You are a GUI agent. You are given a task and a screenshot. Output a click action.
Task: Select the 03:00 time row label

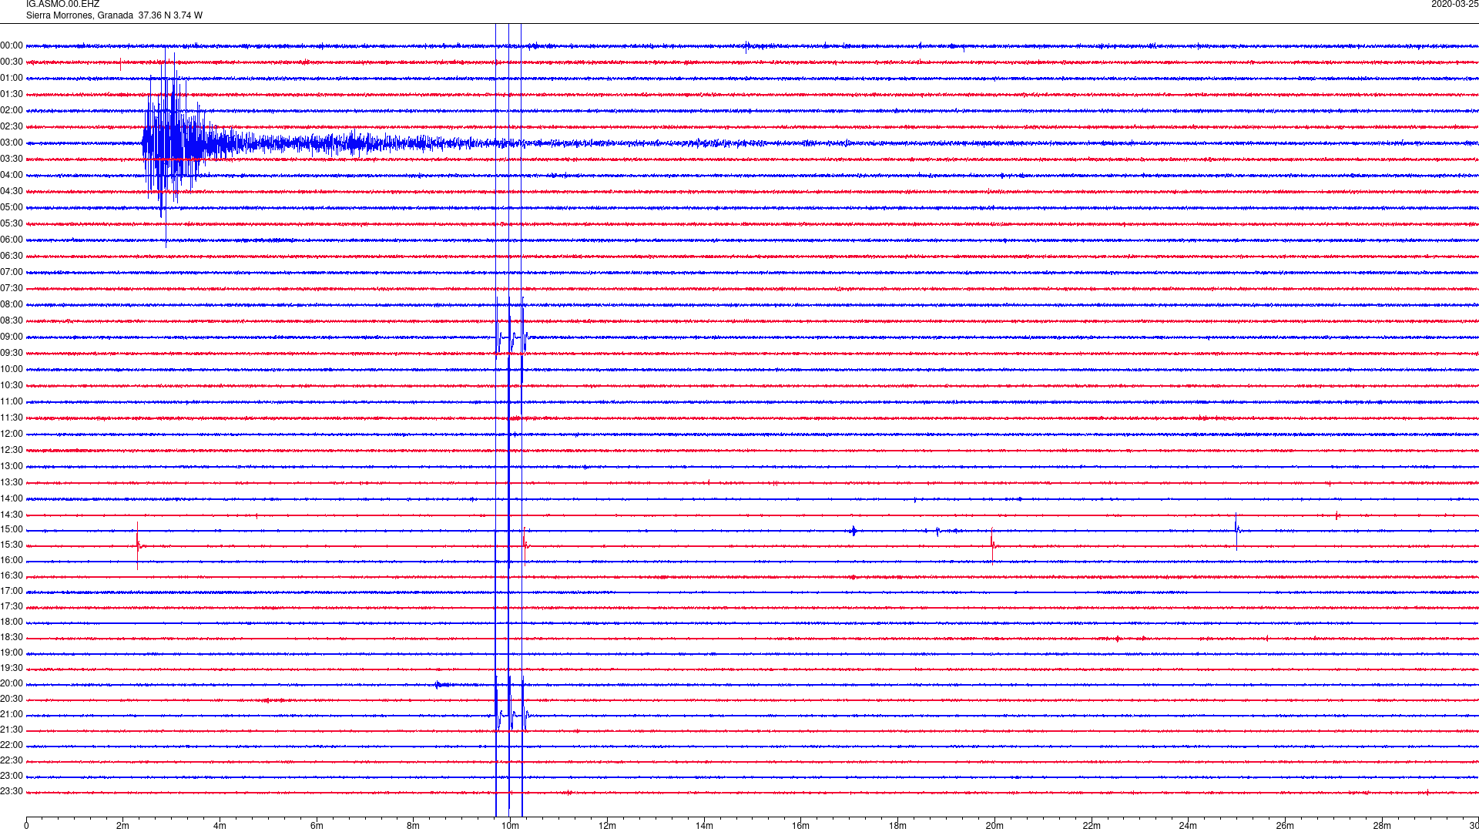12,143
